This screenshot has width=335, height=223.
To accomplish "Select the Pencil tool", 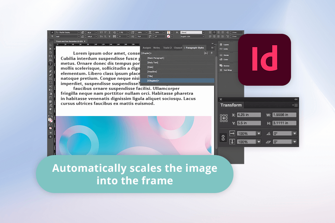I will (x=50, y=75).
